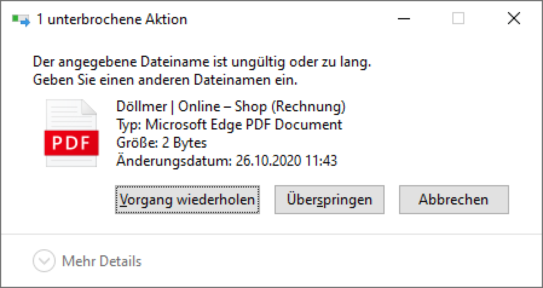Click the file name "Döllmer | Online – Shop (Rechnung)"
The height and width of the screenshot is (288, 543).
[x=231, y=106]
